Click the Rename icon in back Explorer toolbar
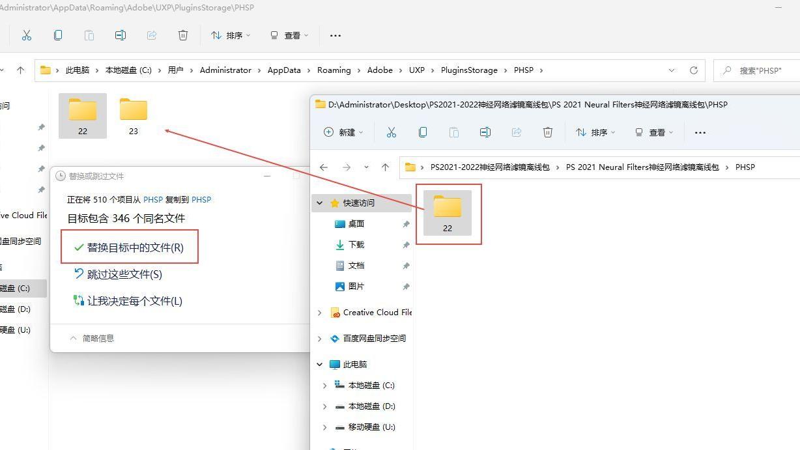 (x=121, y=35)
